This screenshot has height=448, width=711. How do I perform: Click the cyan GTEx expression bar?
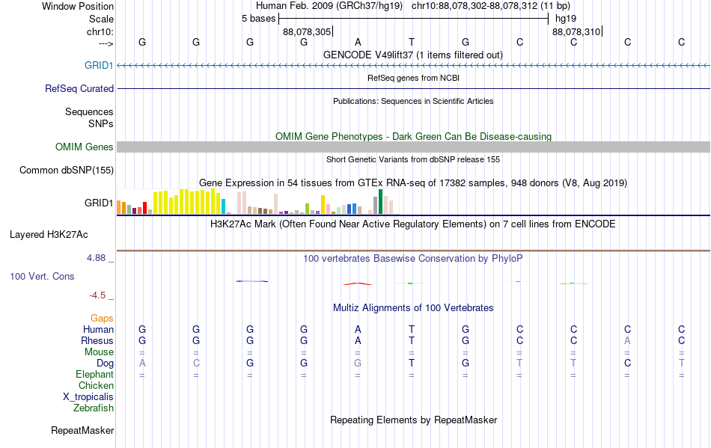coord(223,206)
